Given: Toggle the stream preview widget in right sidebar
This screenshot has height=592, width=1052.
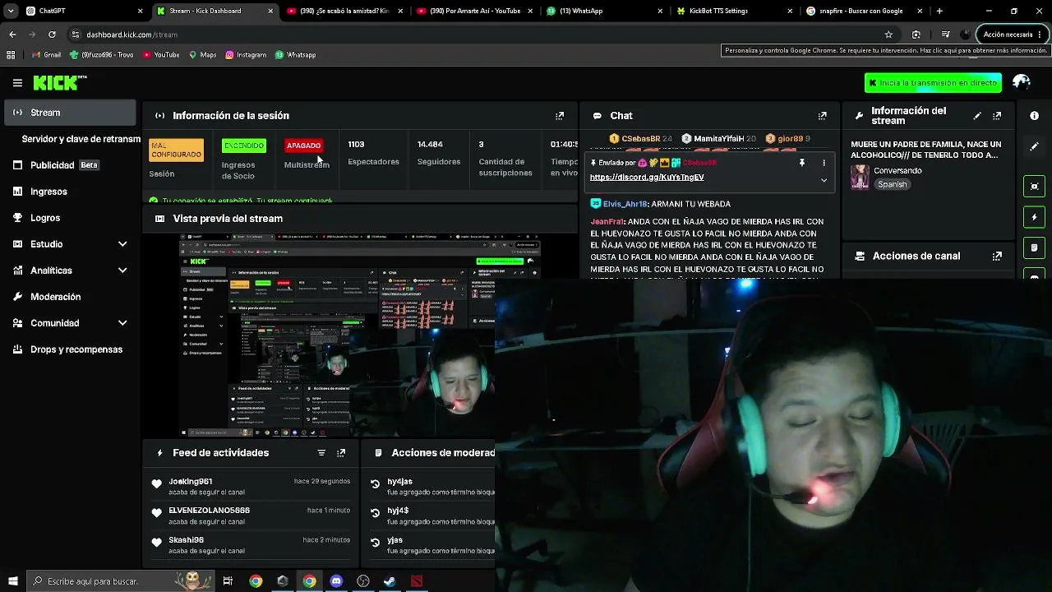Looking at the screenshot, I should pos(1035,186).
